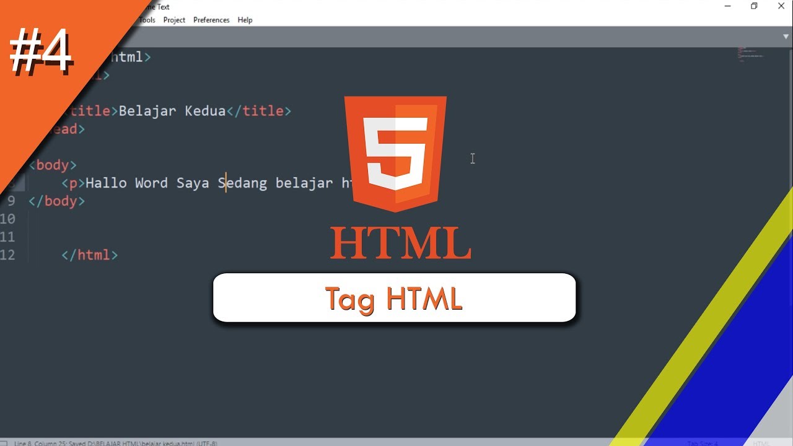Viewport: 793px width, 446px height.
Task: Change the HTML syntax selector in status bar
Action: point(761,443)
